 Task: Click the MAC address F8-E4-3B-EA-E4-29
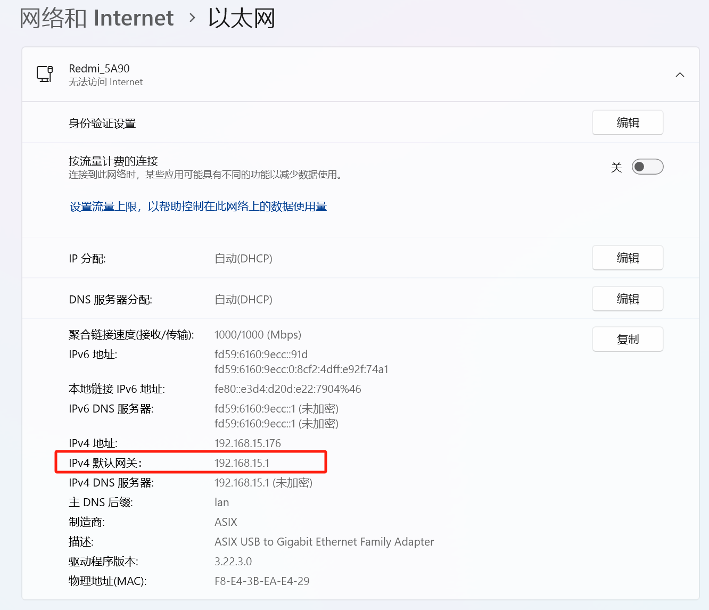pyautogui.click(x=262, y=581)
